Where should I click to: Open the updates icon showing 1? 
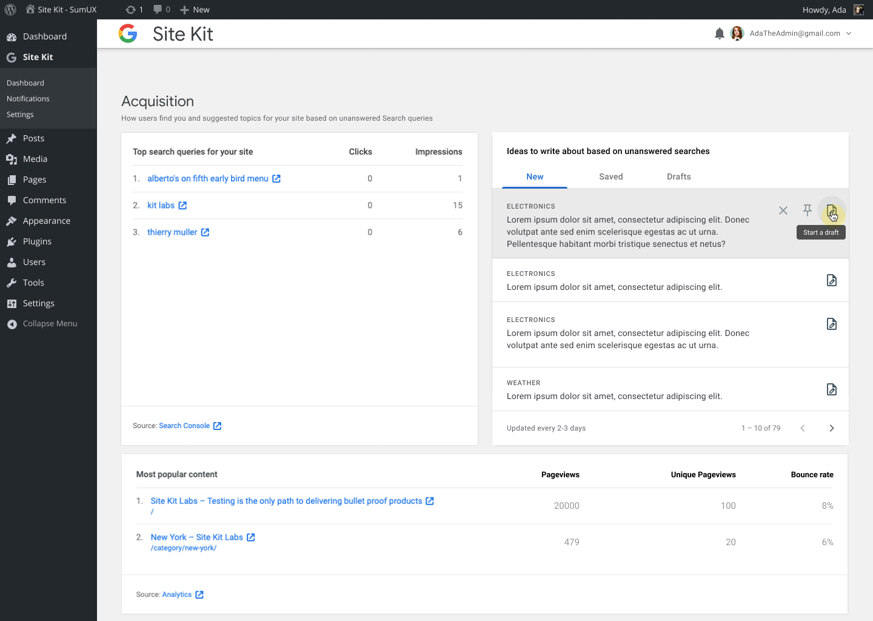click(x=135, y=10)
